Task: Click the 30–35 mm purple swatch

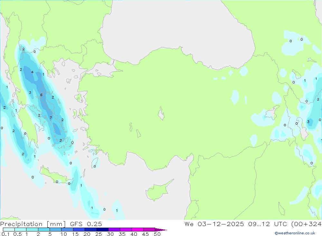Action: (114, 230)
